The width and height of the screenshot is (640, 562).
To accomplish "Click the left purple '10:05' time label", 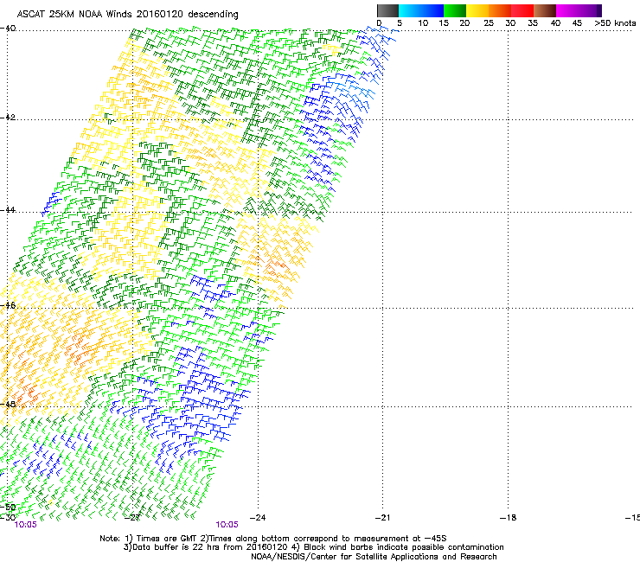I will (x=25, y=525).
